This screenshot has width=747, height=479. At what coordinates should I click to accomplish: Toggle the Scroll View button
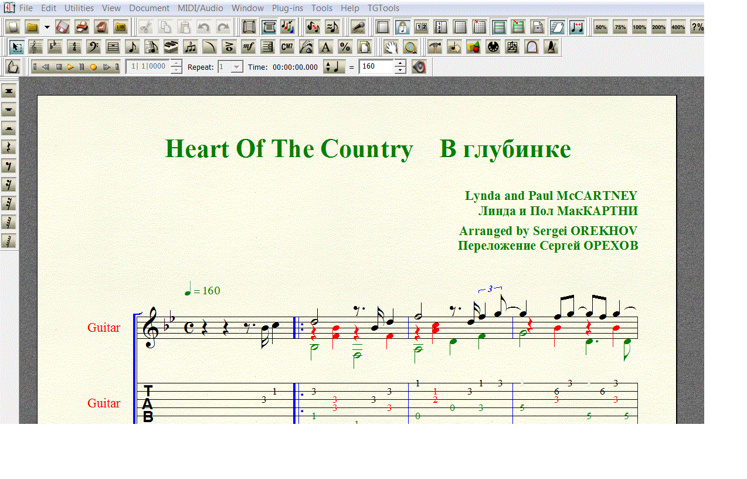coord(250,27)
